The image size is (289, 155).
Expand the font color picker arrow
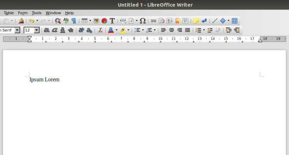tap(116, 30)
